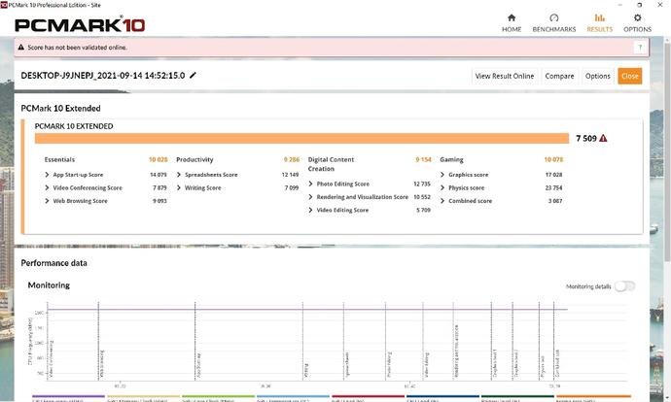Click the Essentials heading
This screenshot has width=671, height=402.
[x=59, y=159]
